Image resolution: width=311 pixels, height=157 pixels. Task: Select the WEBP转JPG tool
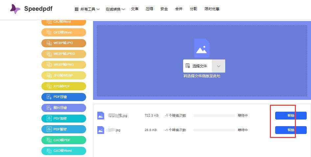pos(64,43)
